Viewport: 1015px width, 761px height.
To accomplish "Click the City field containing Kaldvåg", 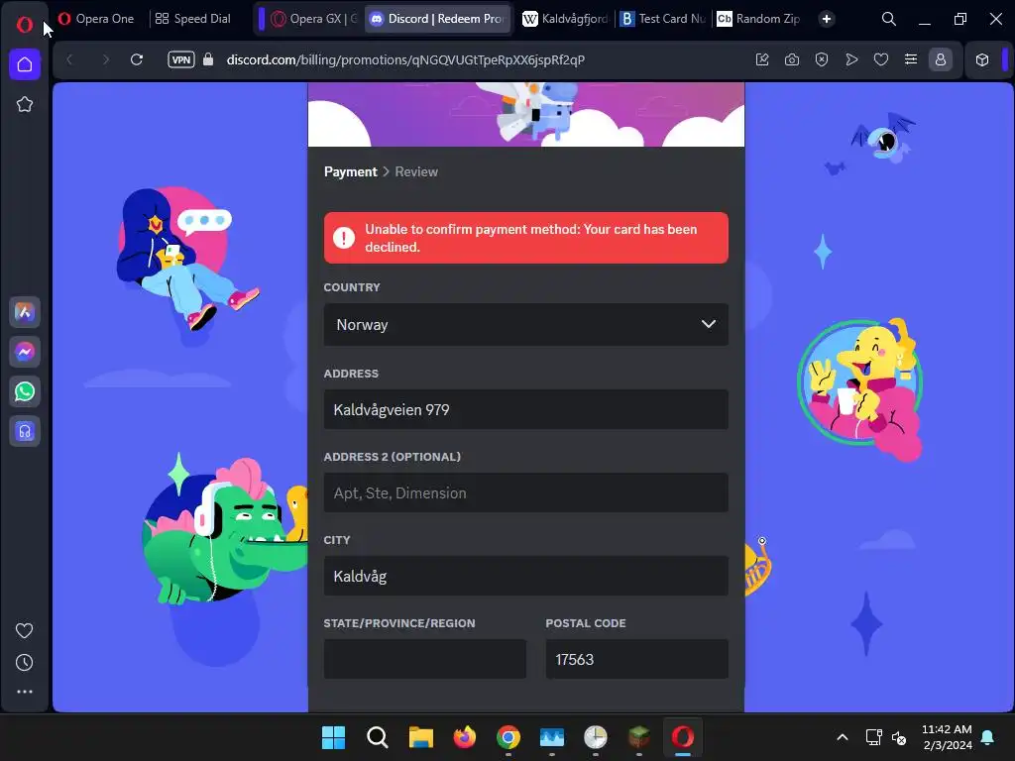I will [525, 576].
